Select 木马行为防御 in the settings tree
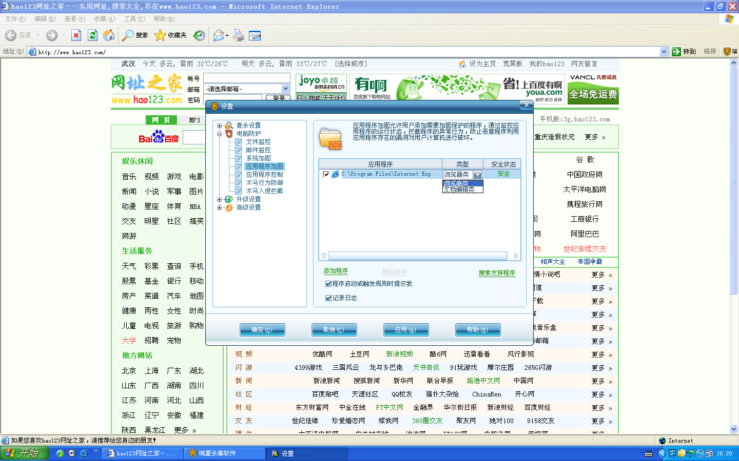The width and height of the screenshot is (739, 461). 264,183
